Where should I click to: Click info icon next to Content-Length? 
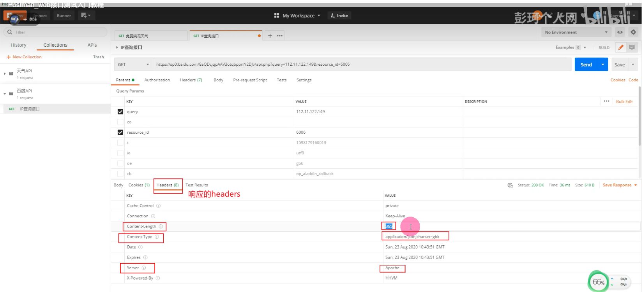(161, 226)
